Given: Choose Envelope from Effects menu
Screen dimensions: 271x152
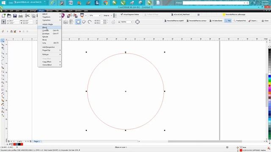Looking at the screenshot, I should click(50, 34).
